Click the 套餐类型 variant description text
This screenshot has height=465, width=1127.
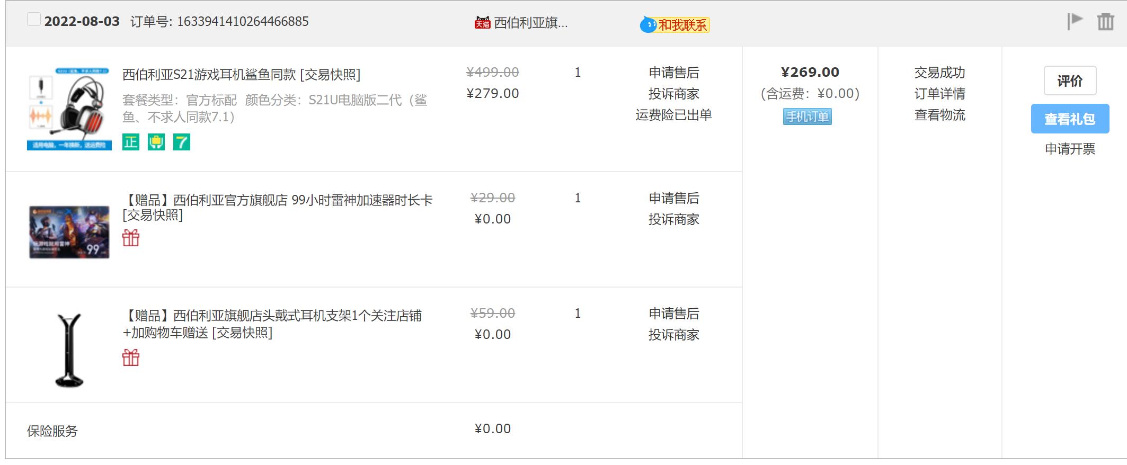pos(275,108)
